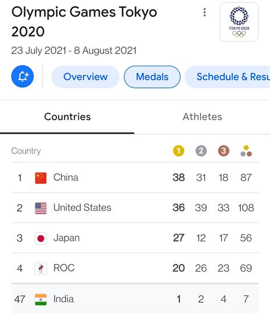The height and width of the screenshot is (332, 270).
Task: Open the India medal row
Action: pos(135,299)
